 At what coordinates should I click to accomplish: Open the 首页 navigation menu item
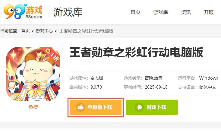[x=135, y=12]
